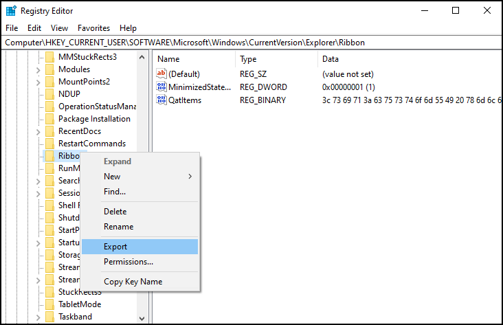
Task: Maximize the Registry Editor window
Action: (x=456, y=10)
